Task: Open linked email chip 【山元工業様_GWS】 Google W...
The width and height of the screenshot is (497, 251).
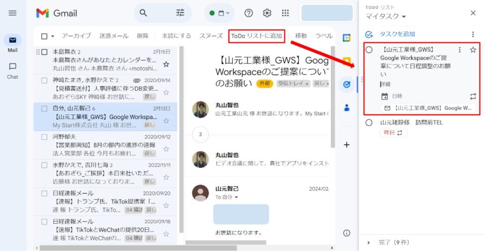Action: click(428, 108)
